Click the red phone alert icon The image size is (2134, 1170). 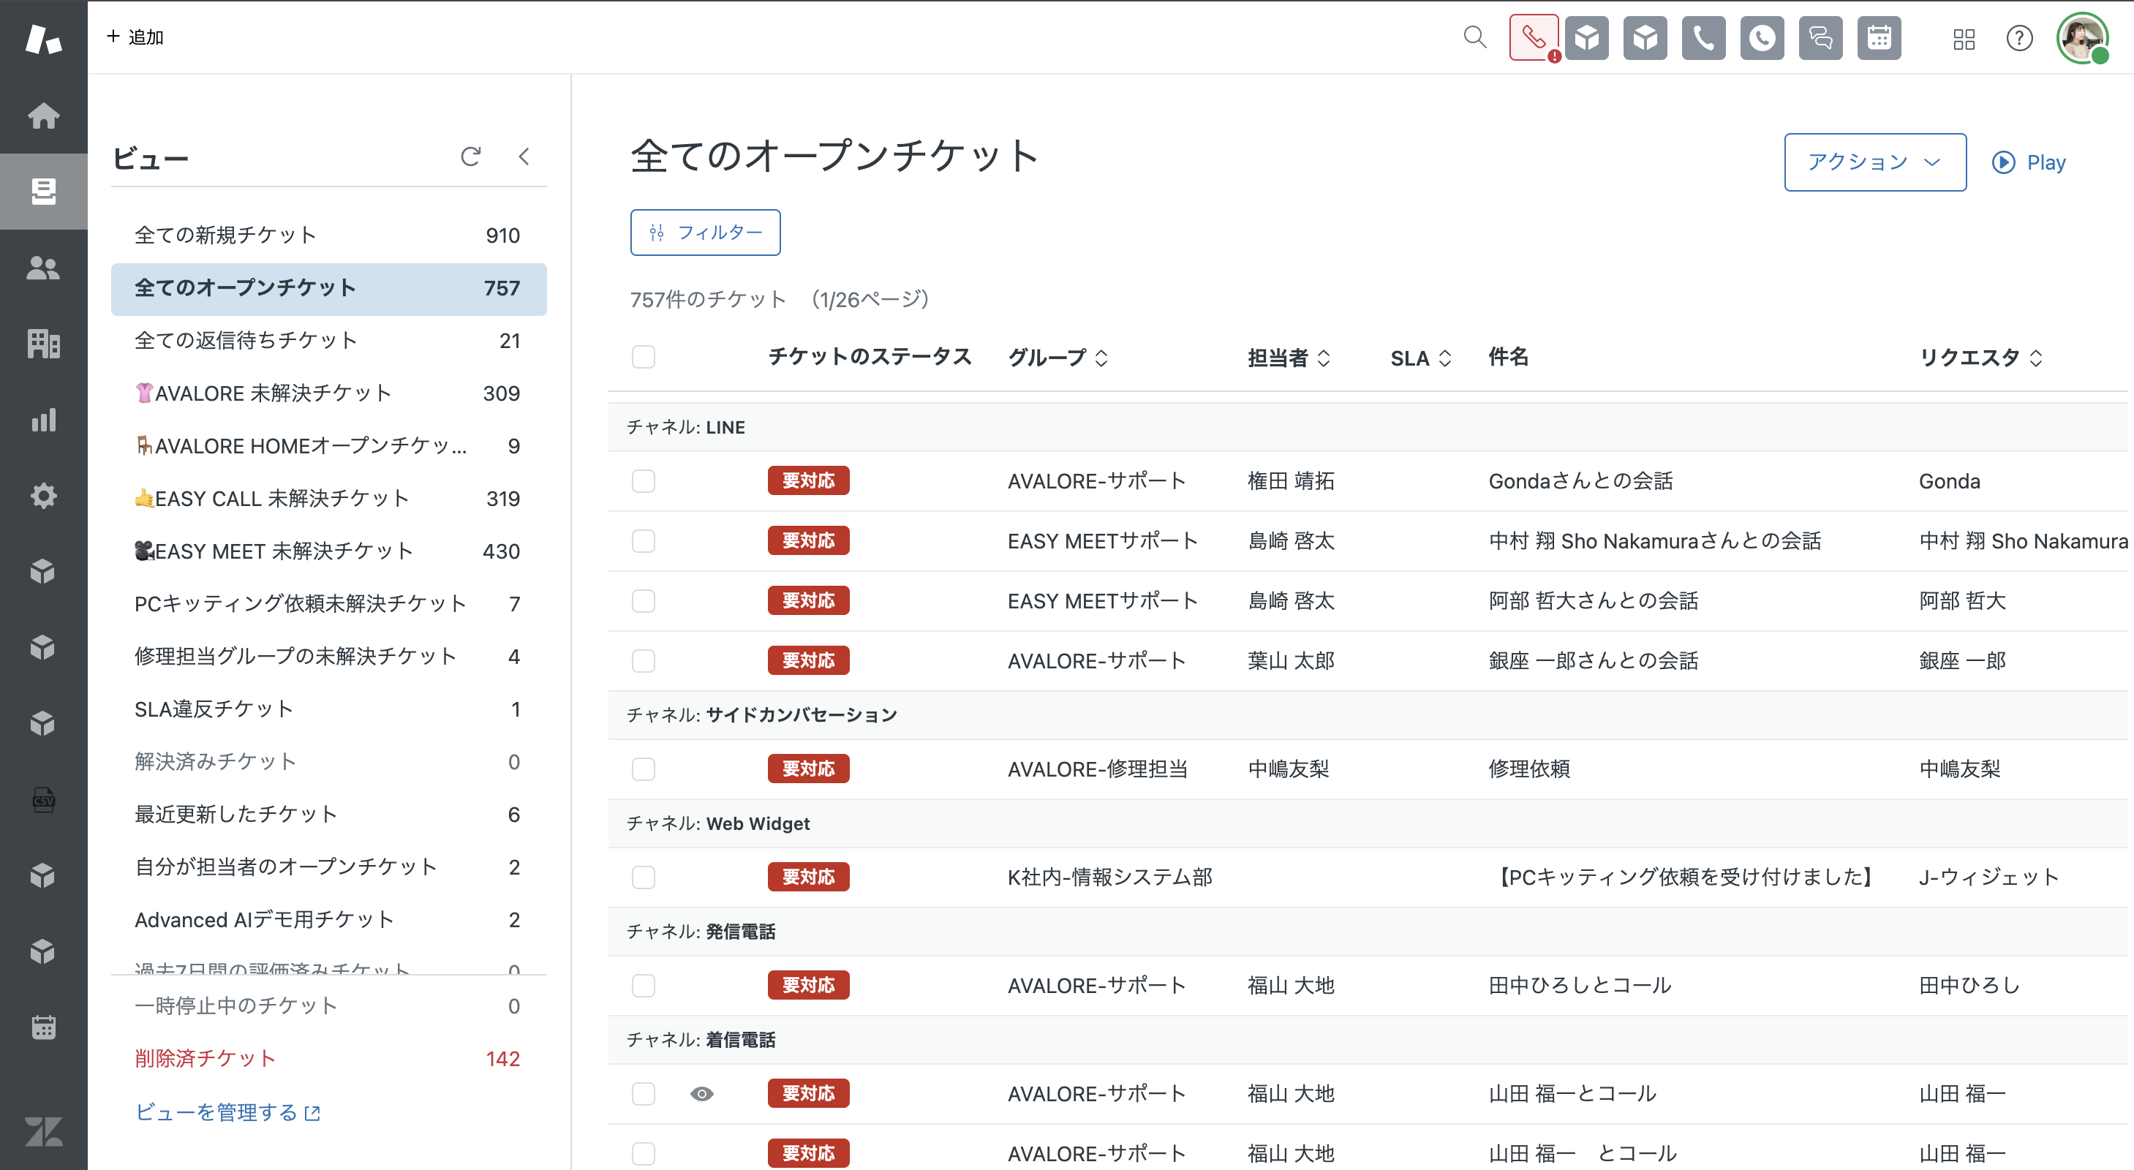click(1534, 37)
